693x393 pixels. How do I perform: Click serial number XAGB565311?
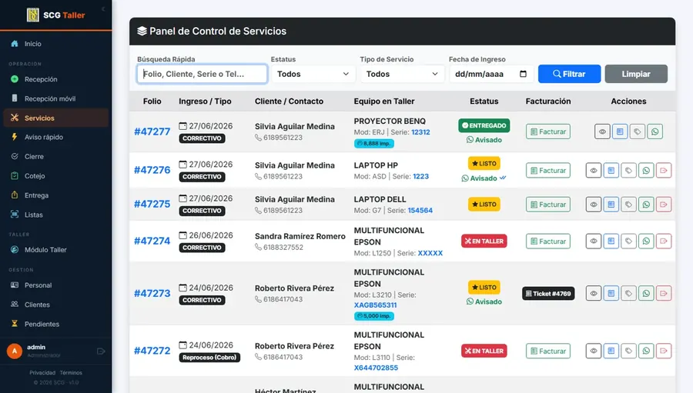[x=375, y=305]
